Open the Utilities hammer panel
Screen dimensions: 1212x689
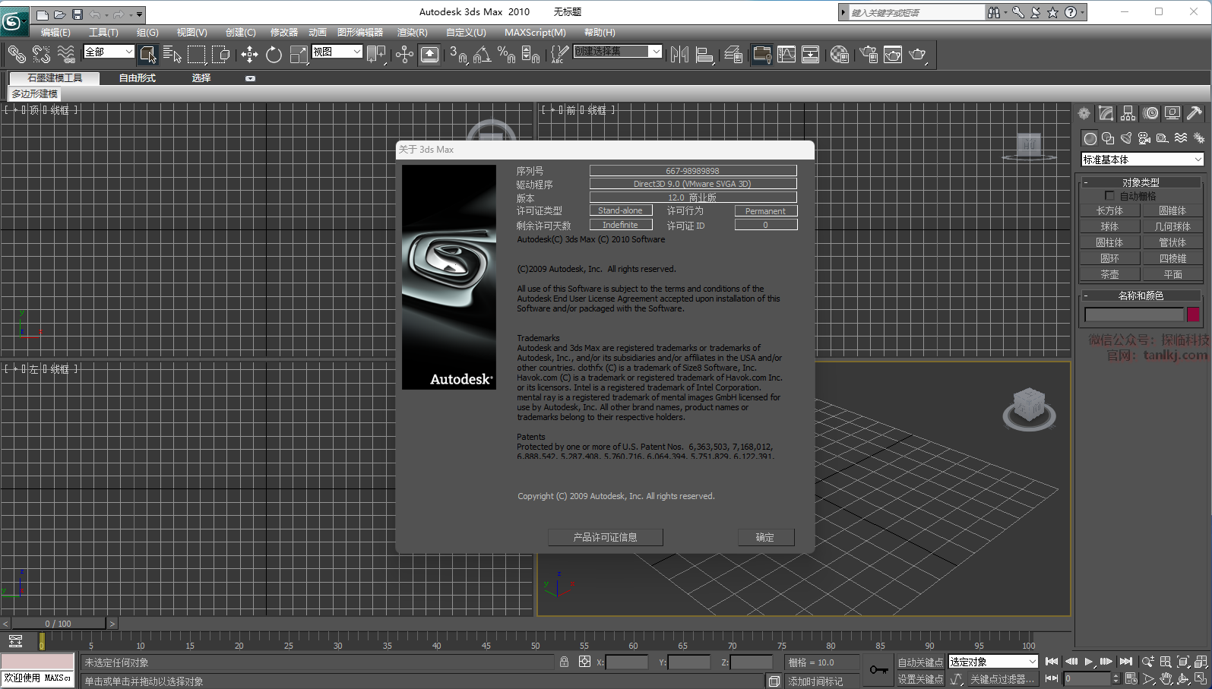click(x=1195, y=113)
